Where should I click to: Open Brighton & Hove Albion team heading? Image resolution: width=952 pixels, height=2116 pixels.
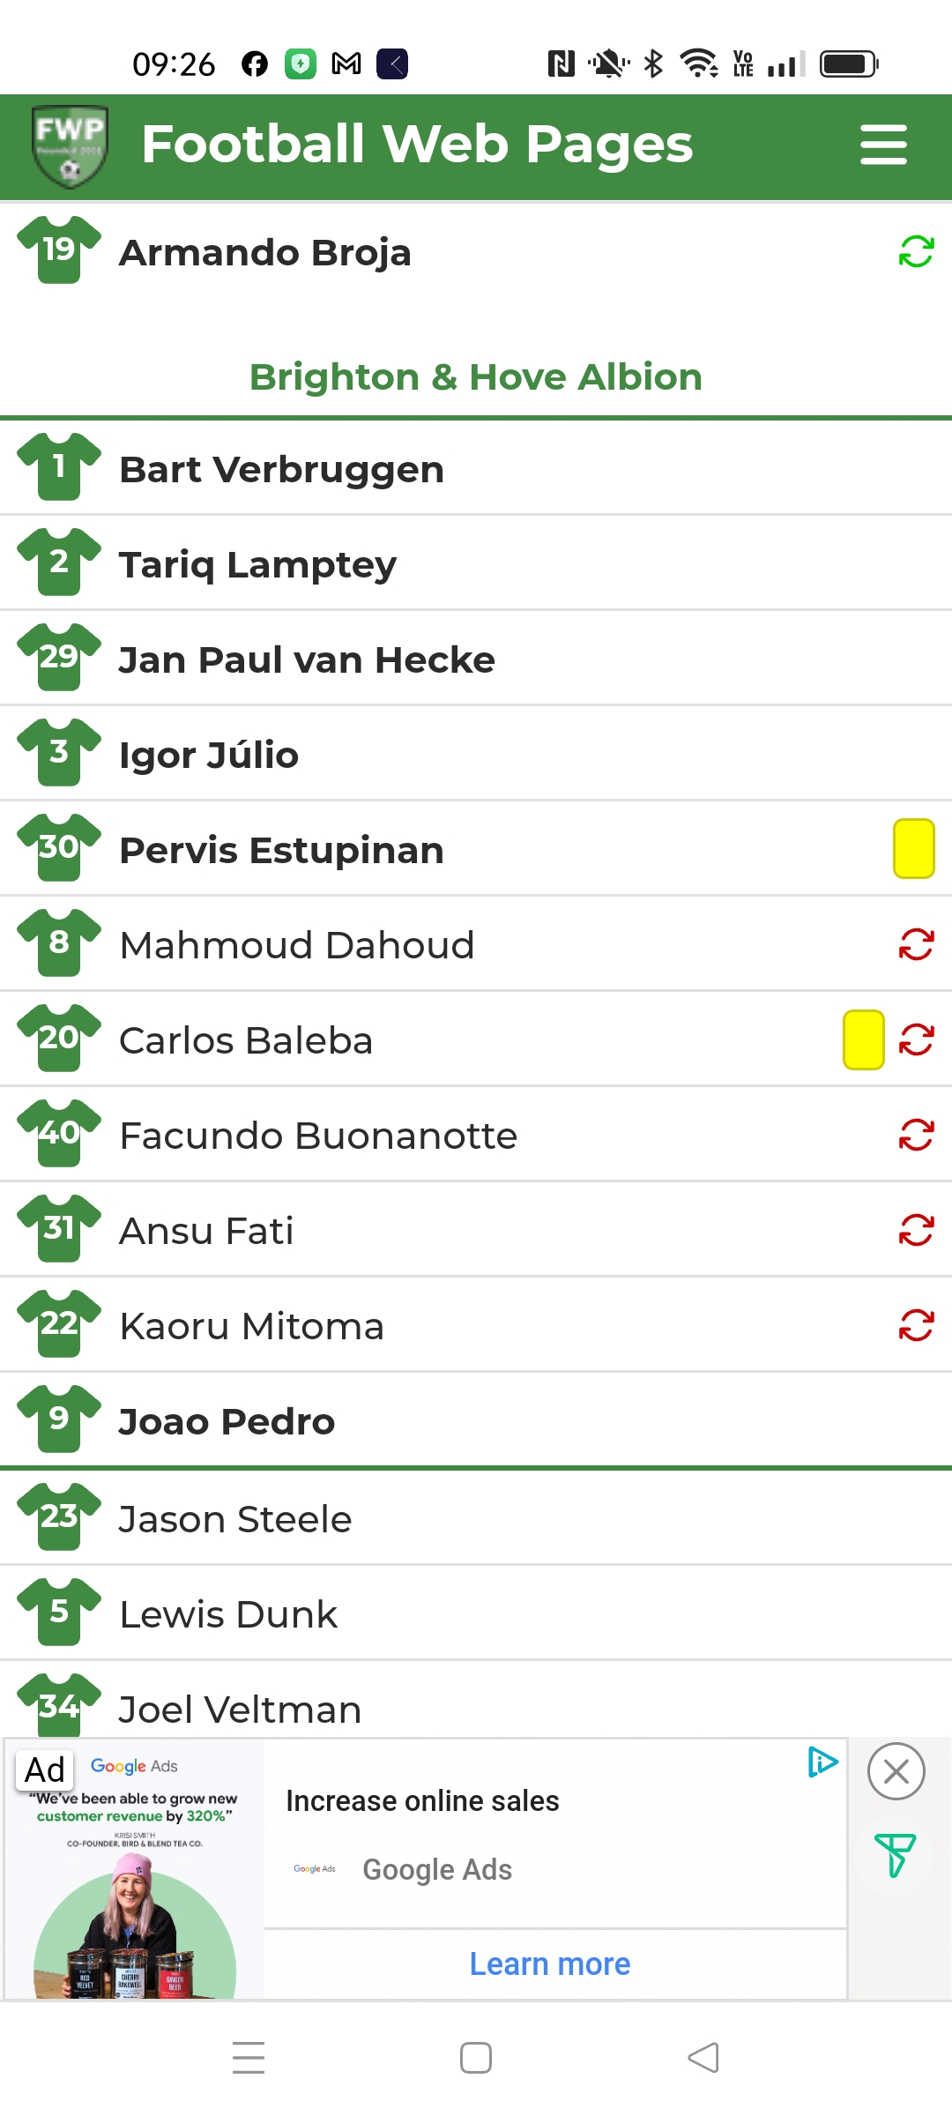pos(476,376)
